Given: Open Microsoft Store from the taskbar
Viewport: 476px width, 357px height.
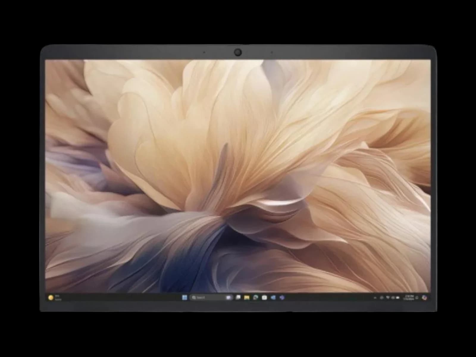Looking at the screenshot, I should tap(264, 297).
